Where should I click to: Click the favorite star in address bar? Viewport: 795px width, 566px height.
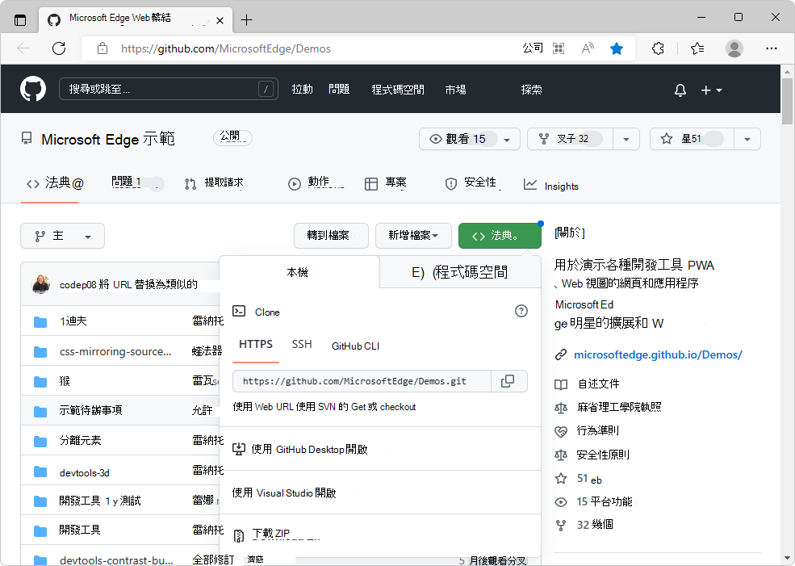(x=617, y=48)
